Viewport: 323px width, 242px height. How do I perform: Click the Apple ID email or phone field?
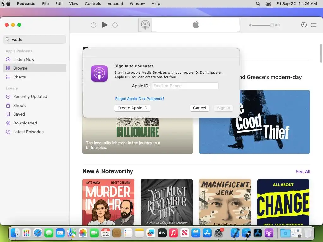tap(185, 86)
